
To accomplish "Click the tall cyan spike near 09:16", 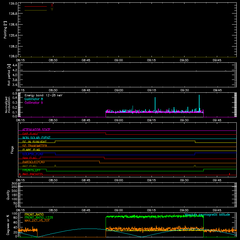I will click(155, 104).
